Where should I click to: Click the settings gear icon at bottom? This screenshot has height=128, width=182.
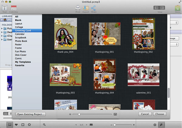click(x=155, y=125)
